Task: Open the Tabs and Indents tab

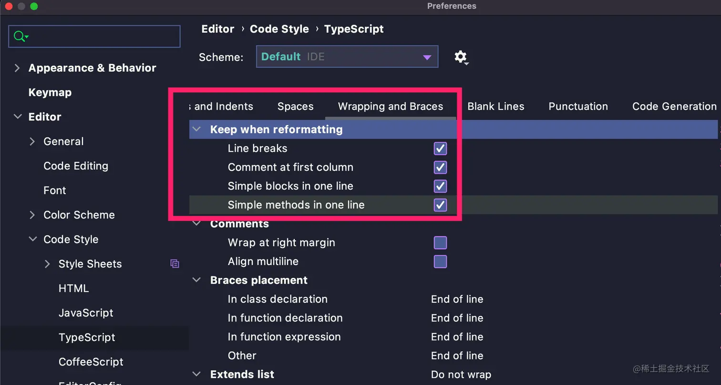Action: (222, 106)
